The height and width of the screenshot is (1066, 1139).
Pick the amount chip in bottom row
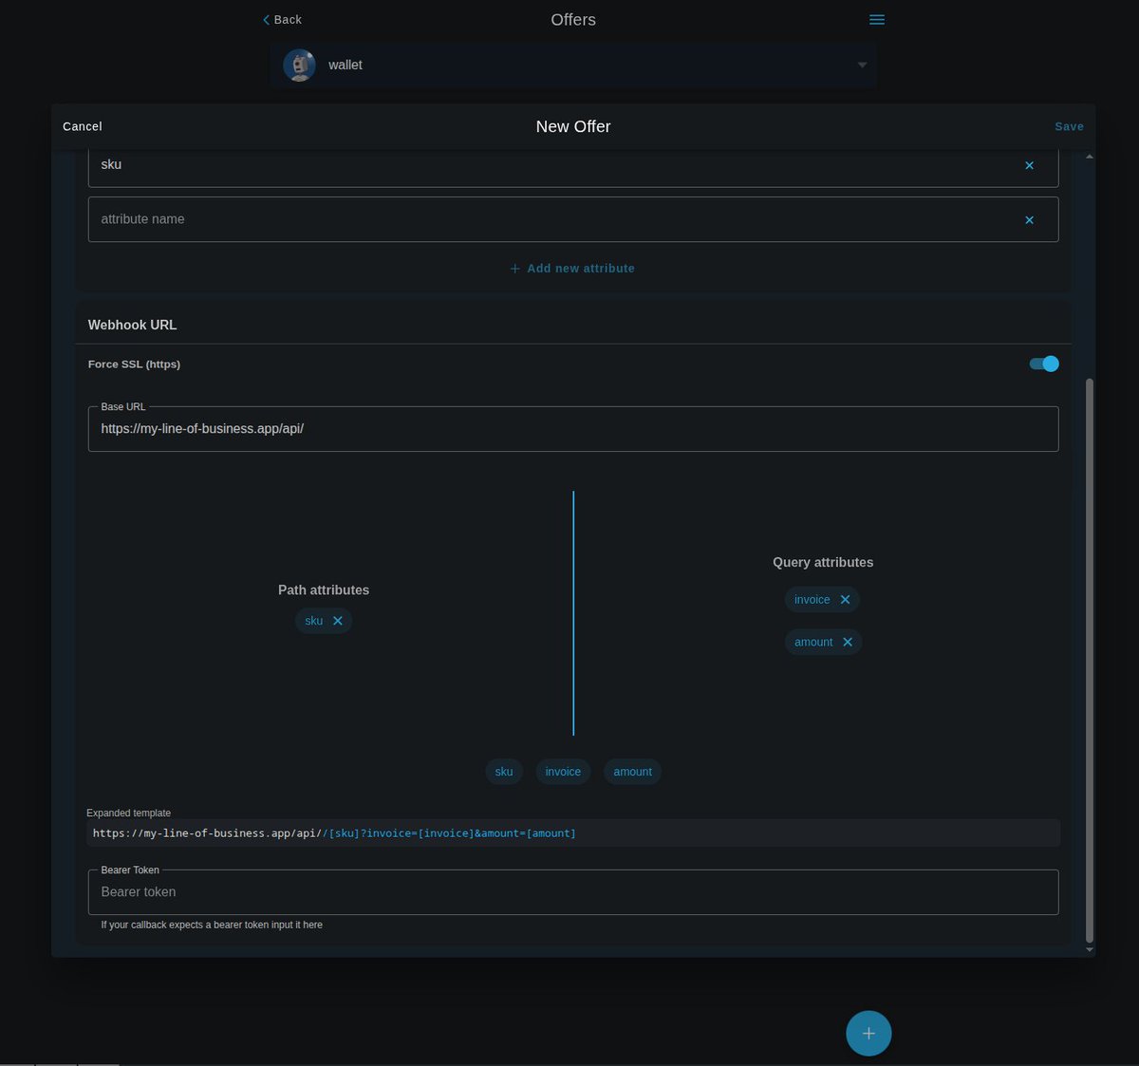coord(632,772)
